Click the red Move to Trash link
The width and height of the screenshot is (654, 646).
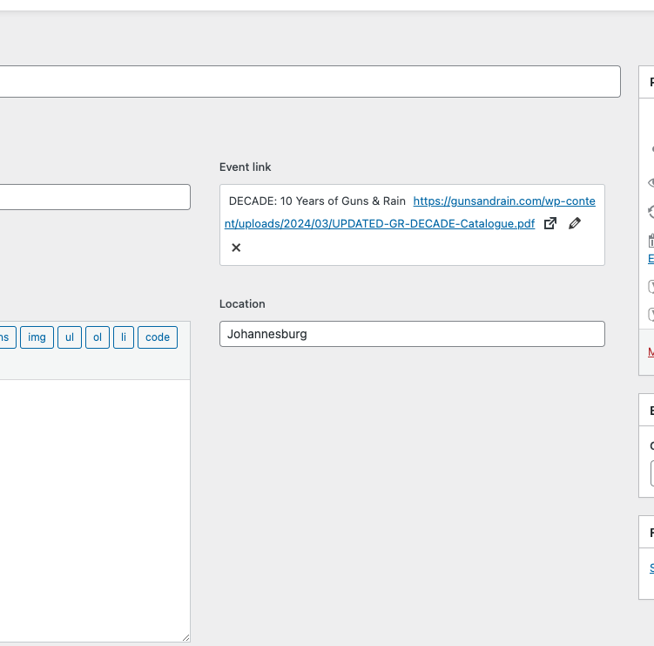pyautogui.click(x=651, y=353)
